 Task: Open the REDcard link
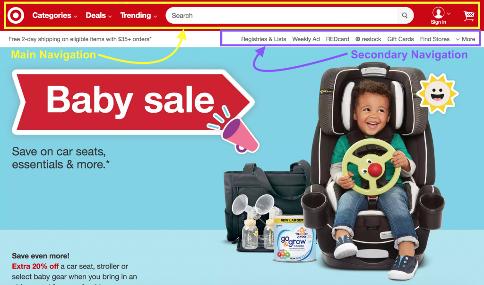[337, 39]
